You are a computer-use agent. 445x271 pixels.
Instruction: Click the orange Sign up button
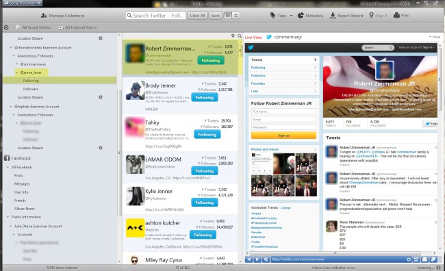[283, 135]
